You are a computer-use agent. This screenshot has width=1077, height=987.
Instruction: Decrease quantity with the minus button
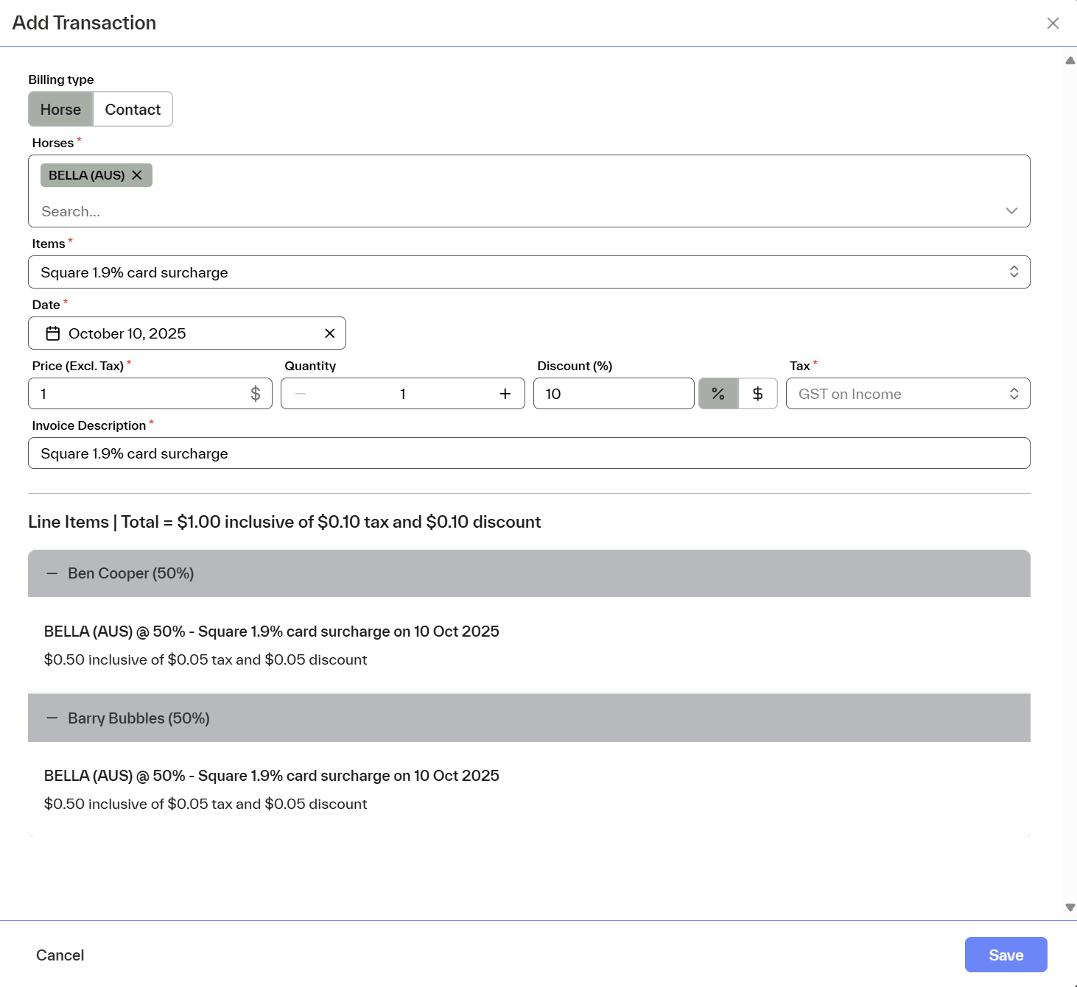[301, 394]
